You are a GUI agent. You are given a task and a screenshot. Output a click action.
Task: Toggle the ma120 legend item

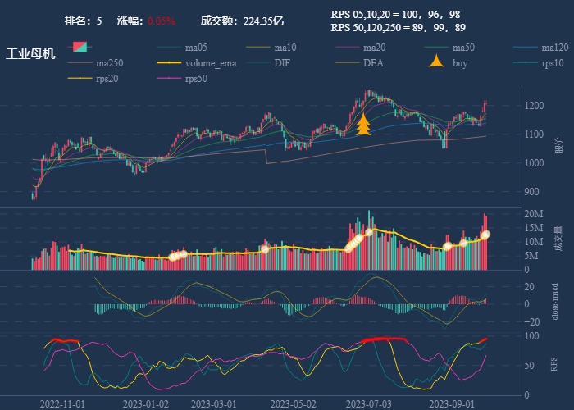pos(554,48)
